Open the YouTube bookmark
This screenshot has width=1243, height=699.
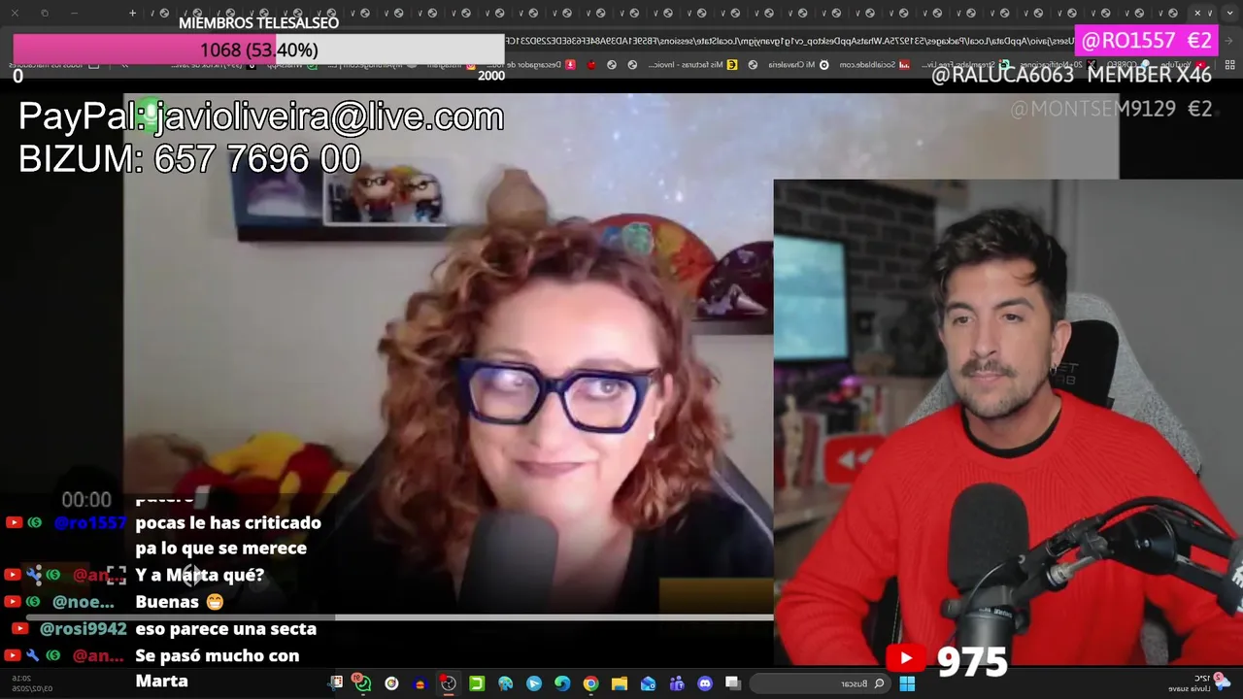click(1183, 64)
